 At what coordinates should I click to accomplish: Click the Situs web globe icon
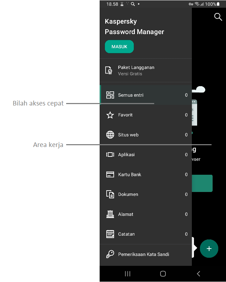click(110, 135)
